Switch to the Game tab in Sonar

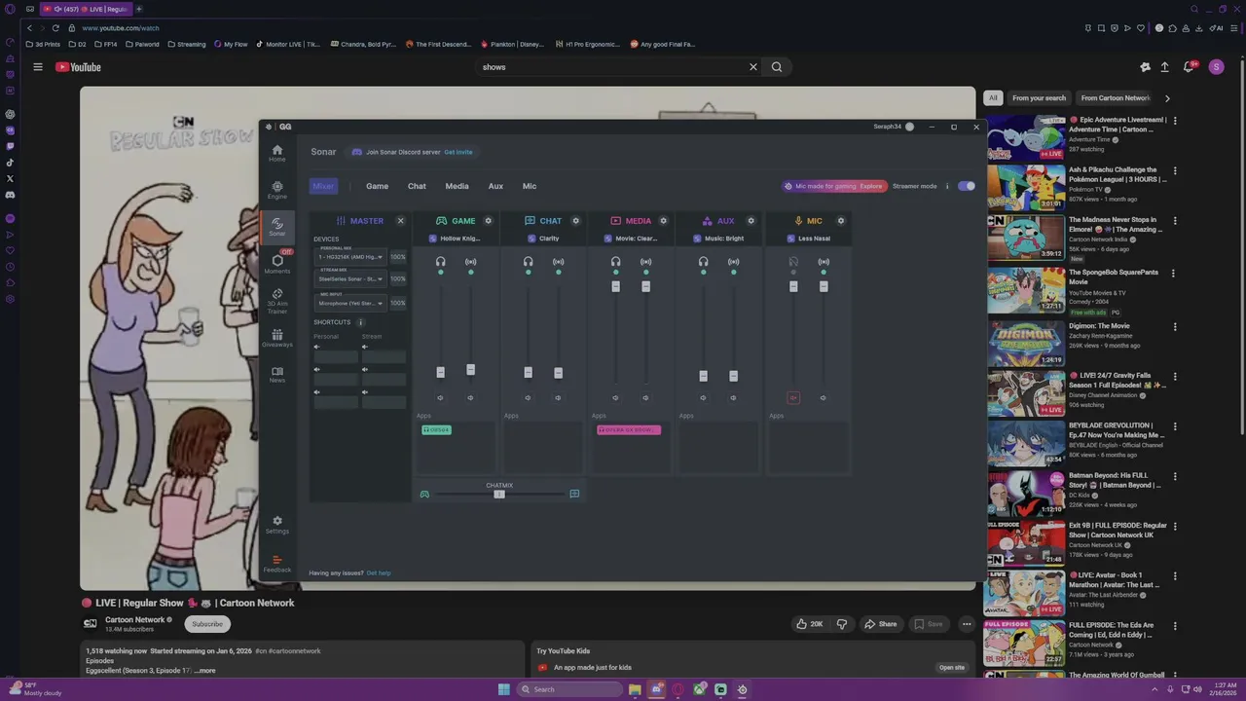point(377,186)
